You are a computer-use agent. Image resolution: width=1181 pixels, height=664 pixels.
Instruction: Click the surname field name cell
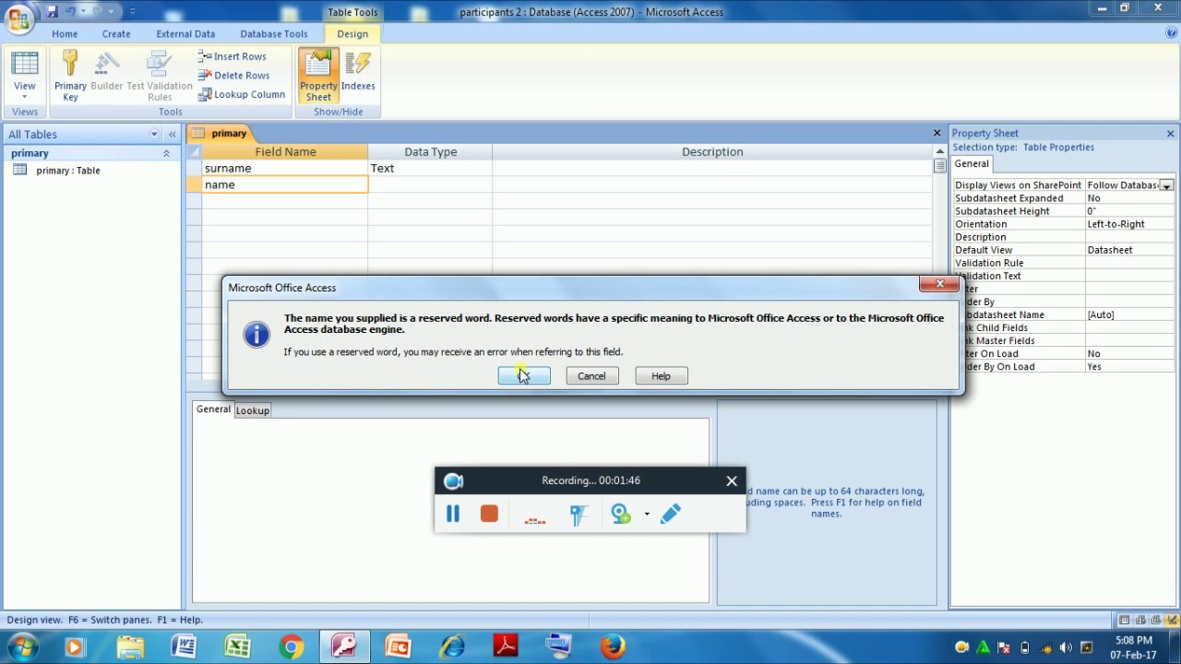(285, 169)
